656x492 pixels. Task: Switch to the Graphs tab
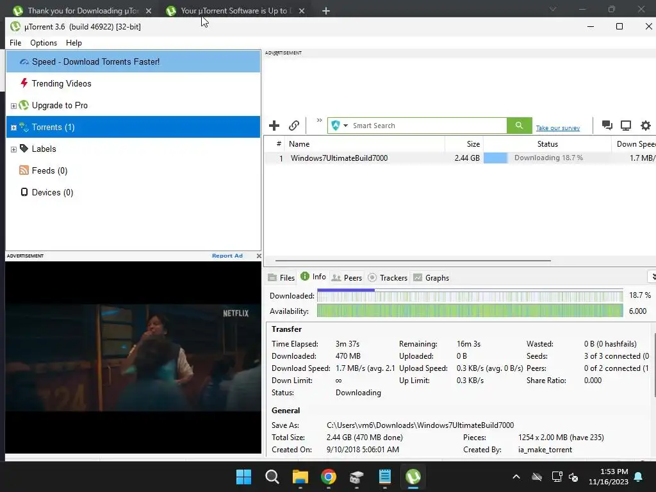pos(431,278)
